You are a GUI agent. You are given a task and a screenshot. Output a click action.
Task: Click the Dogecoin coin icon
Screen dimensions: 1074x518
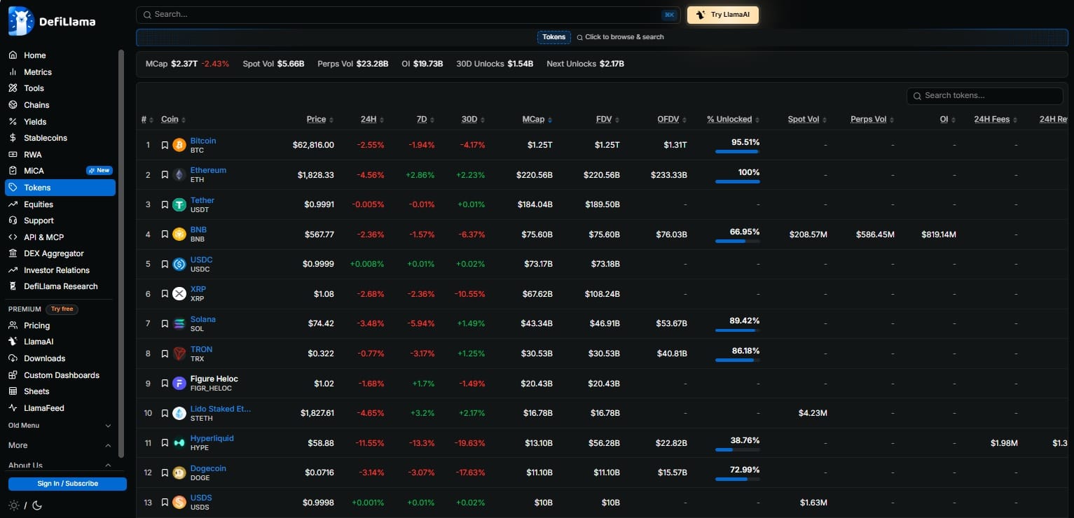[179, 472]
